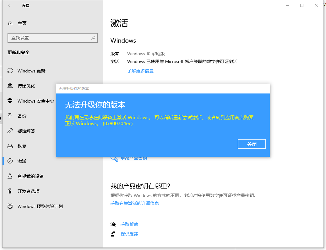
Task: Open 开发者选项 page
Action: (x=29, y=191)
